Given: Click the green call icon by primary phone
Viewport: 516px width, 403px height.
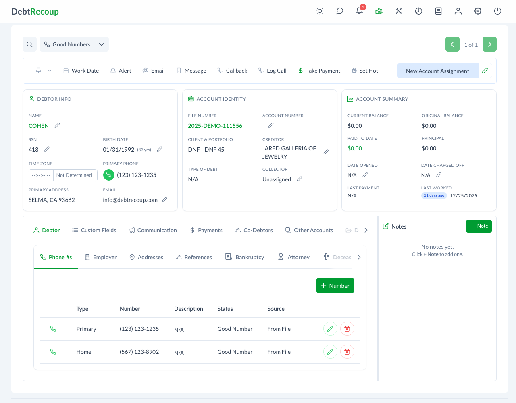Looking at the screenshot, I should tap(108, 175).
